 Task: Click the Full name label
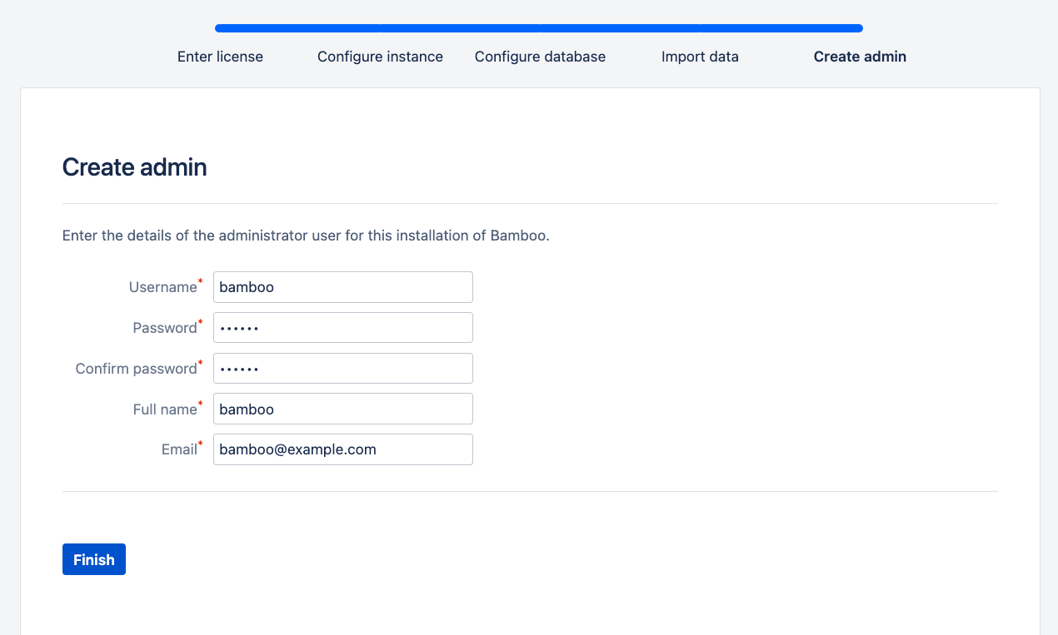coord(167,409)
